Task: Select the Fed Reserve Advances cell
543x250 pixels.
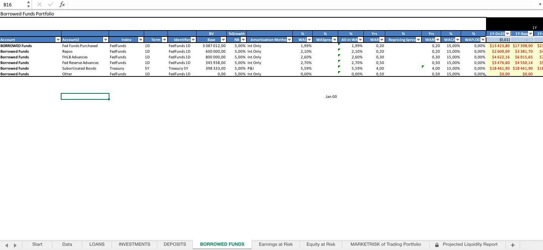Action: click(x=85, y=63)
